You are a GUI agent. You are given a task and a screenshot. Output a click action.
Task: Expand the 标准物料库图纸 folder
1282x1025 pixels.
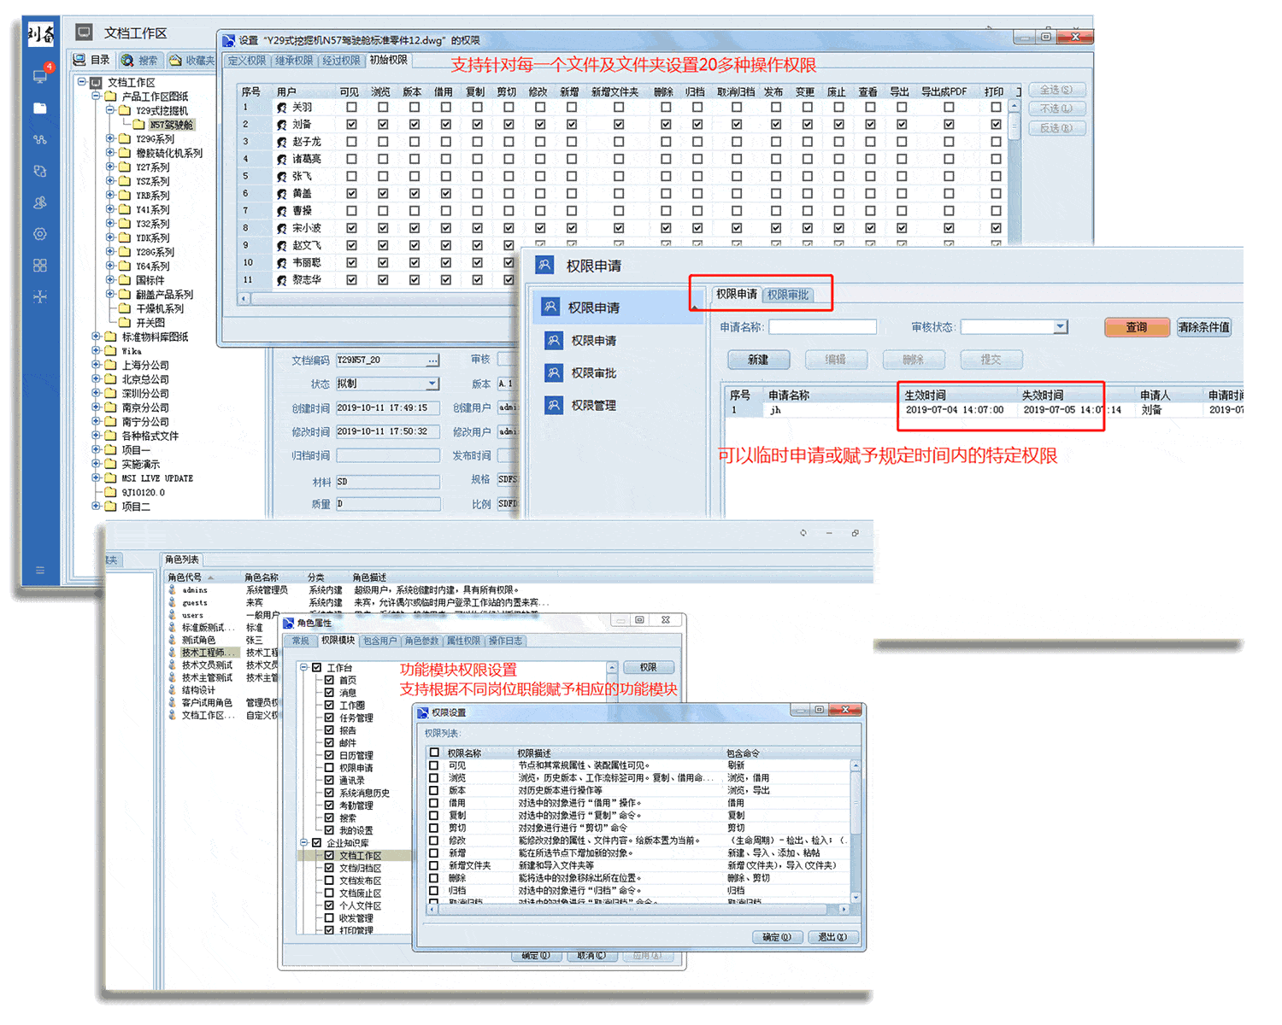(96, 337)
